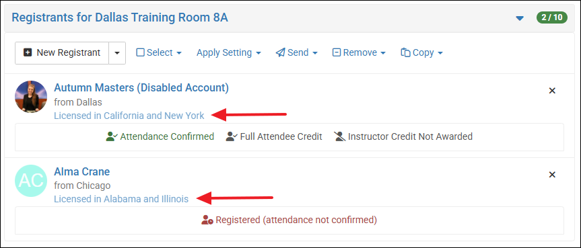The image size is (581, 248).
Task: Open Autumn Masters (Disabled Account) profile link
Action: (141, 88)
